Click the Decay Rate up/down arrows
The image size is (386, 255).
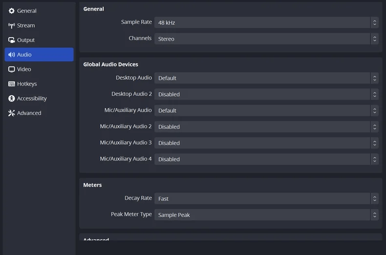[374, 199]
